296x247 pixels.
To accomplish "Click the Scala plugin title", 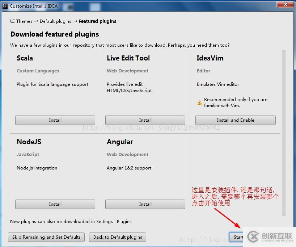I will [x=25, y=58].
